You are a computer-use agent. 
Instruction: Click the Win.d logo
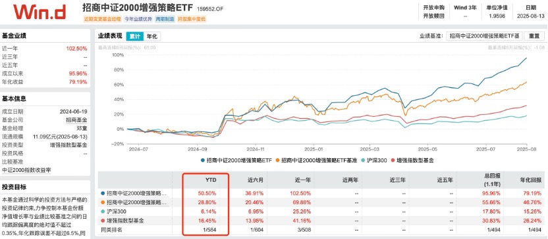point(40,12)
